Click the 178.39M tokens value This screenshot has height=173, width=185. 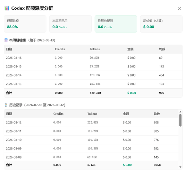95,75
